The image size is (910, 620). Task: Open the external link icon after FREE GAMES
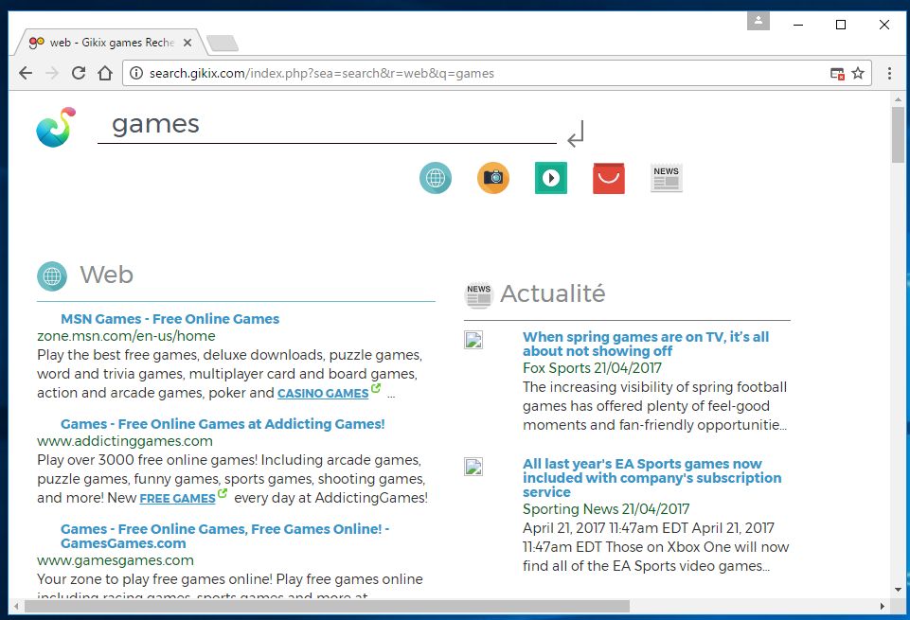223,493
